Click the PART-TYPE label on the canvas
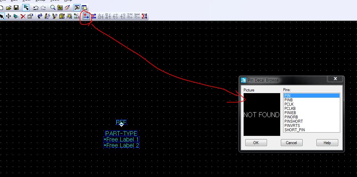The height and width of the screenshot is (177, 357). tap(121, 134)
